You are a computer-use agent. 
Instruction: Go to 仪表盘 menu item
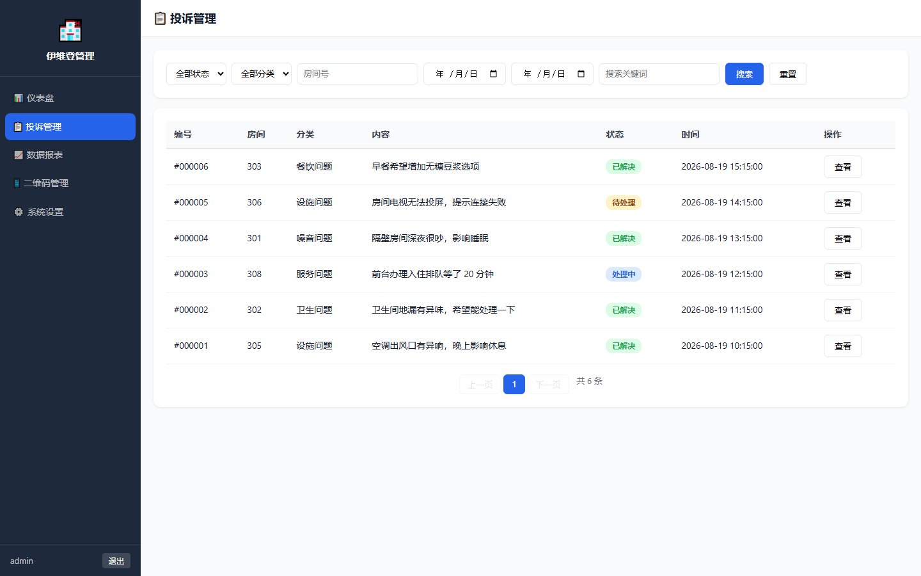click(70, 98)
